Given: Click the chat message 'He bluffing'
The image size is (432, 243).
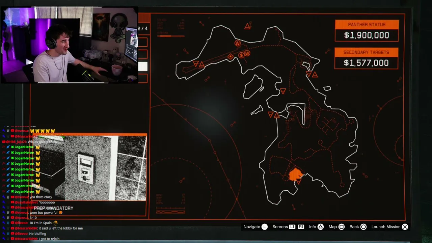Looking at the screenshot, I should [x=38, y=234].
